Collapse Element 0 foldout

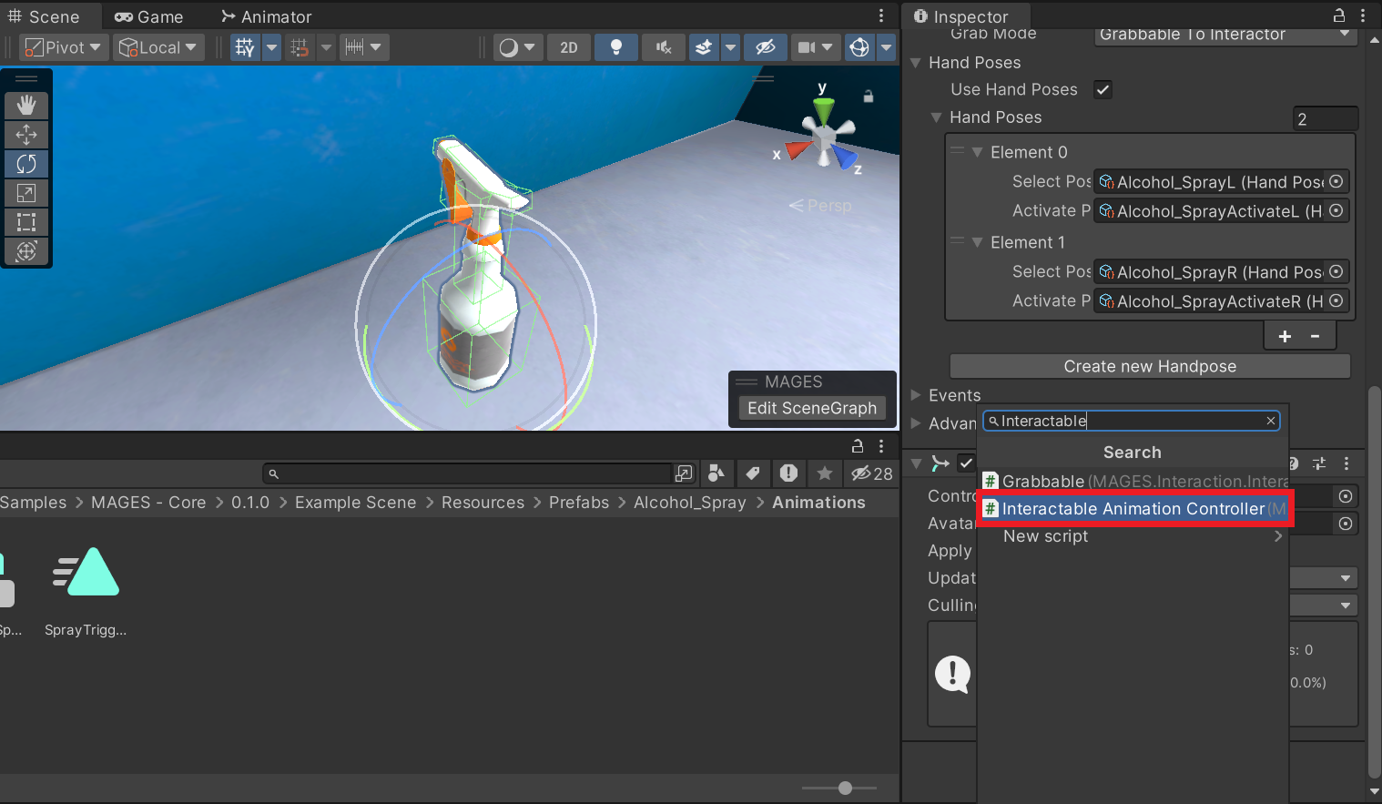pyautogui.click(x=978, y=152)
